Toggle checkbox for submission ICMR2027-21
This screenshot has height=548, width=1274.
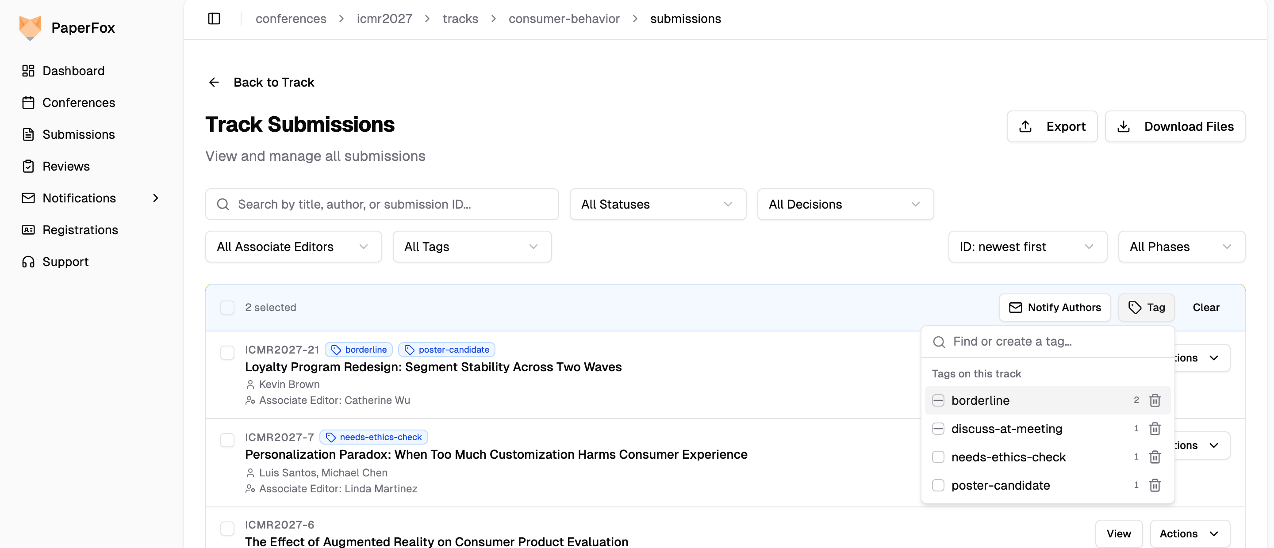tap(227, 353)
